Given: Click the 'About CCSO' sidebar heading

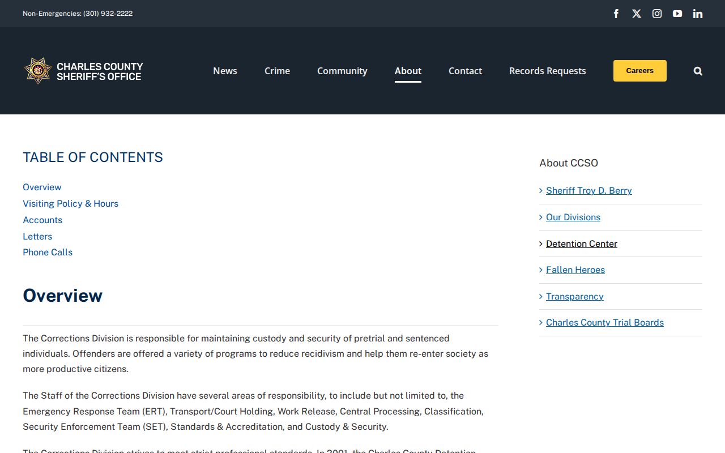Looking at the screenshot, I should tap(569, 163).
